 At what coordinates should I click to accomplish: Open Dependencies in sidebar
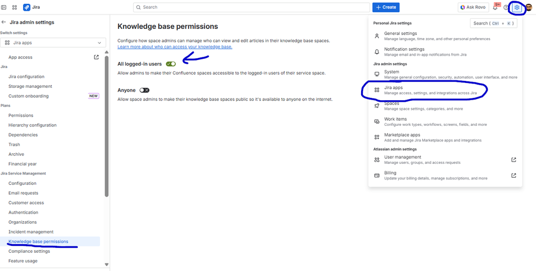23,135
